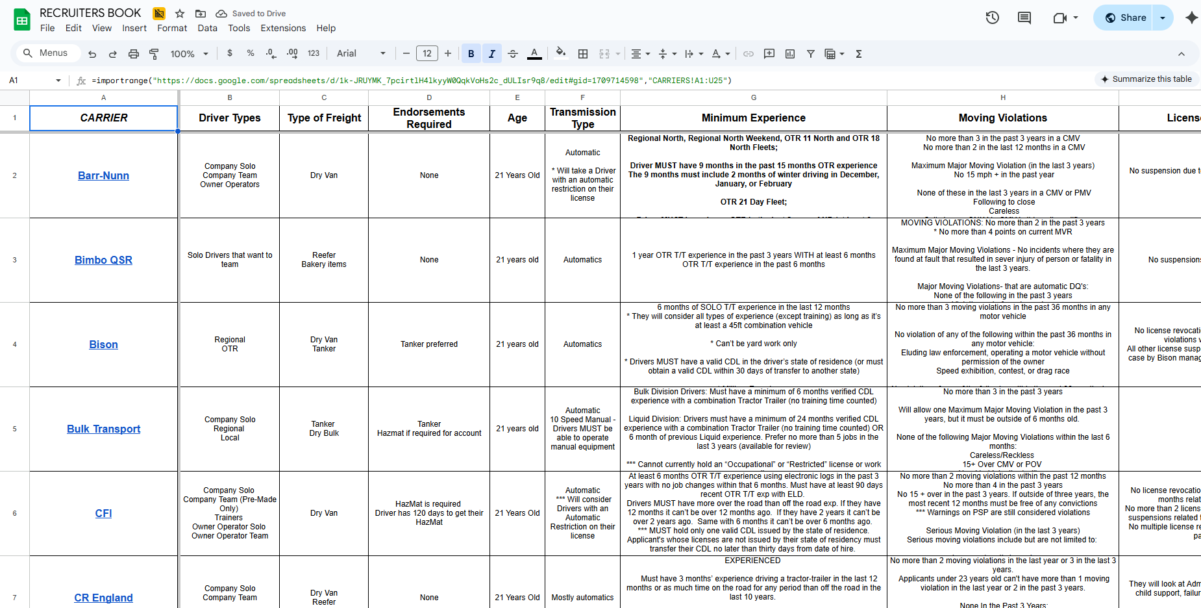
Task: Open the Barr-Nunn carrier link
Action: pyautogui.click(x=103, y=175)
